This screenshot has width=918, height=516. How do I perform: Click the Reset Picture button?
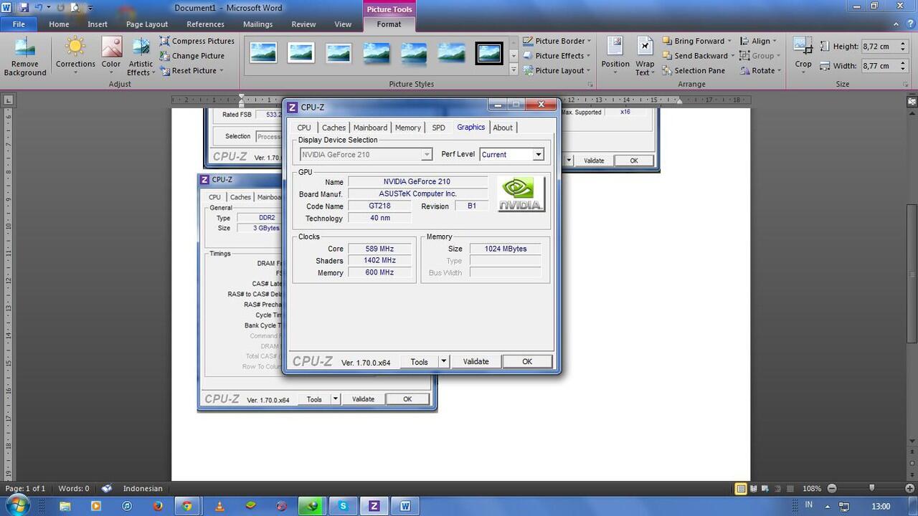191,70
